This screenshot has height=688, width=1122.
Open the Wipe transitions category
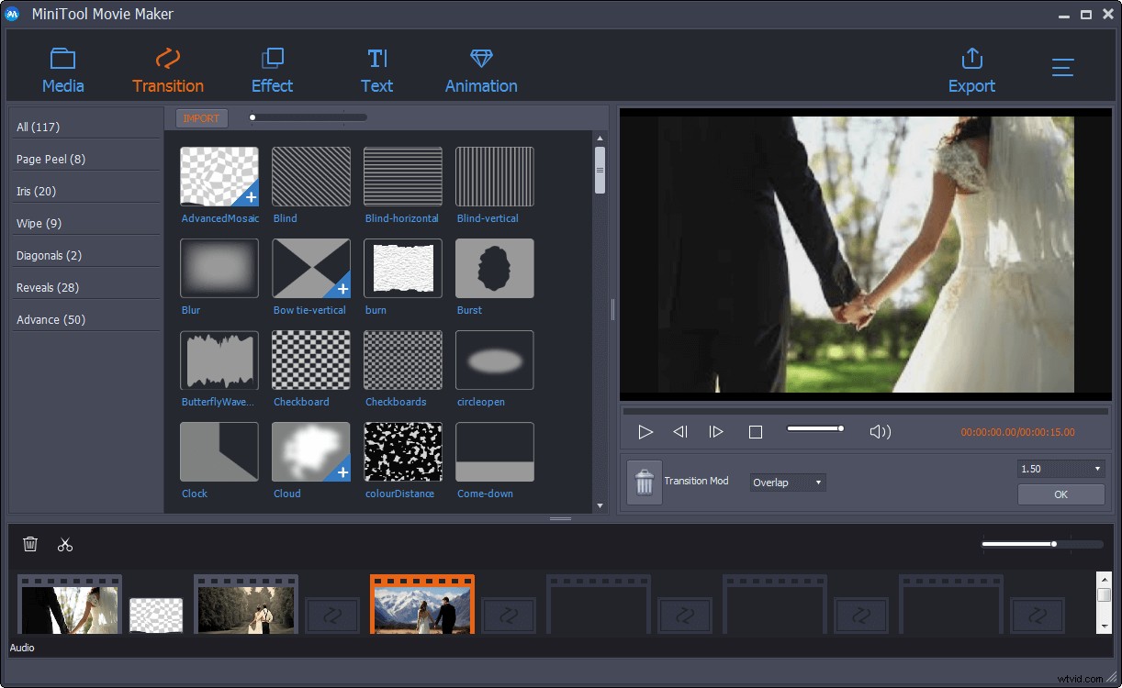point(38,223)
